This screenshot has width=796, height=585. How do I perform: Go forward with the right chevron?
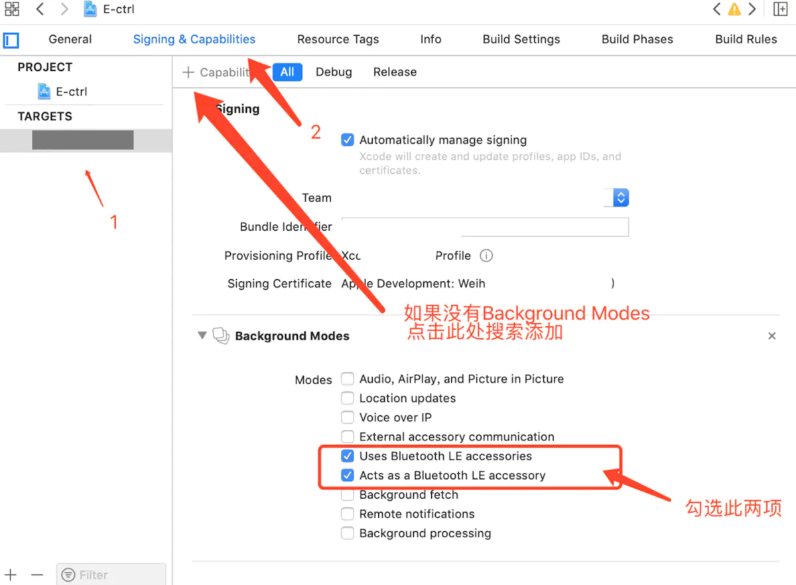(x=64, y=9)
